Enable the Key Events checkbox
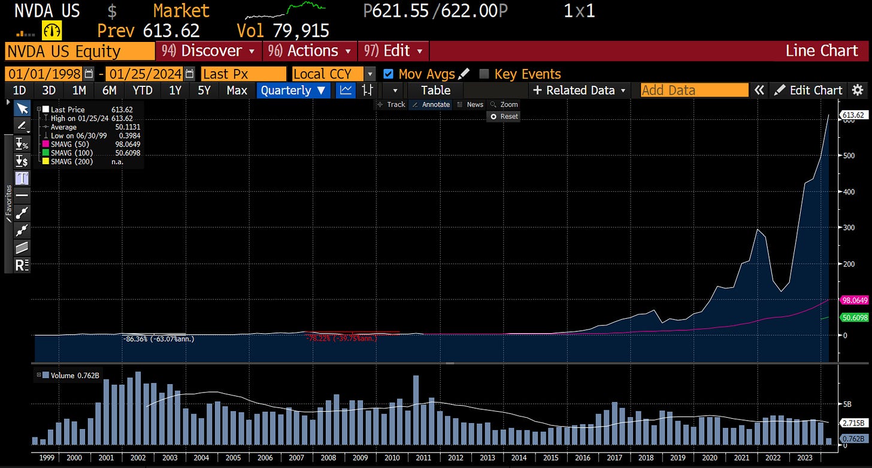This screenshot has height=468, width=872. [x=484, y=74]
